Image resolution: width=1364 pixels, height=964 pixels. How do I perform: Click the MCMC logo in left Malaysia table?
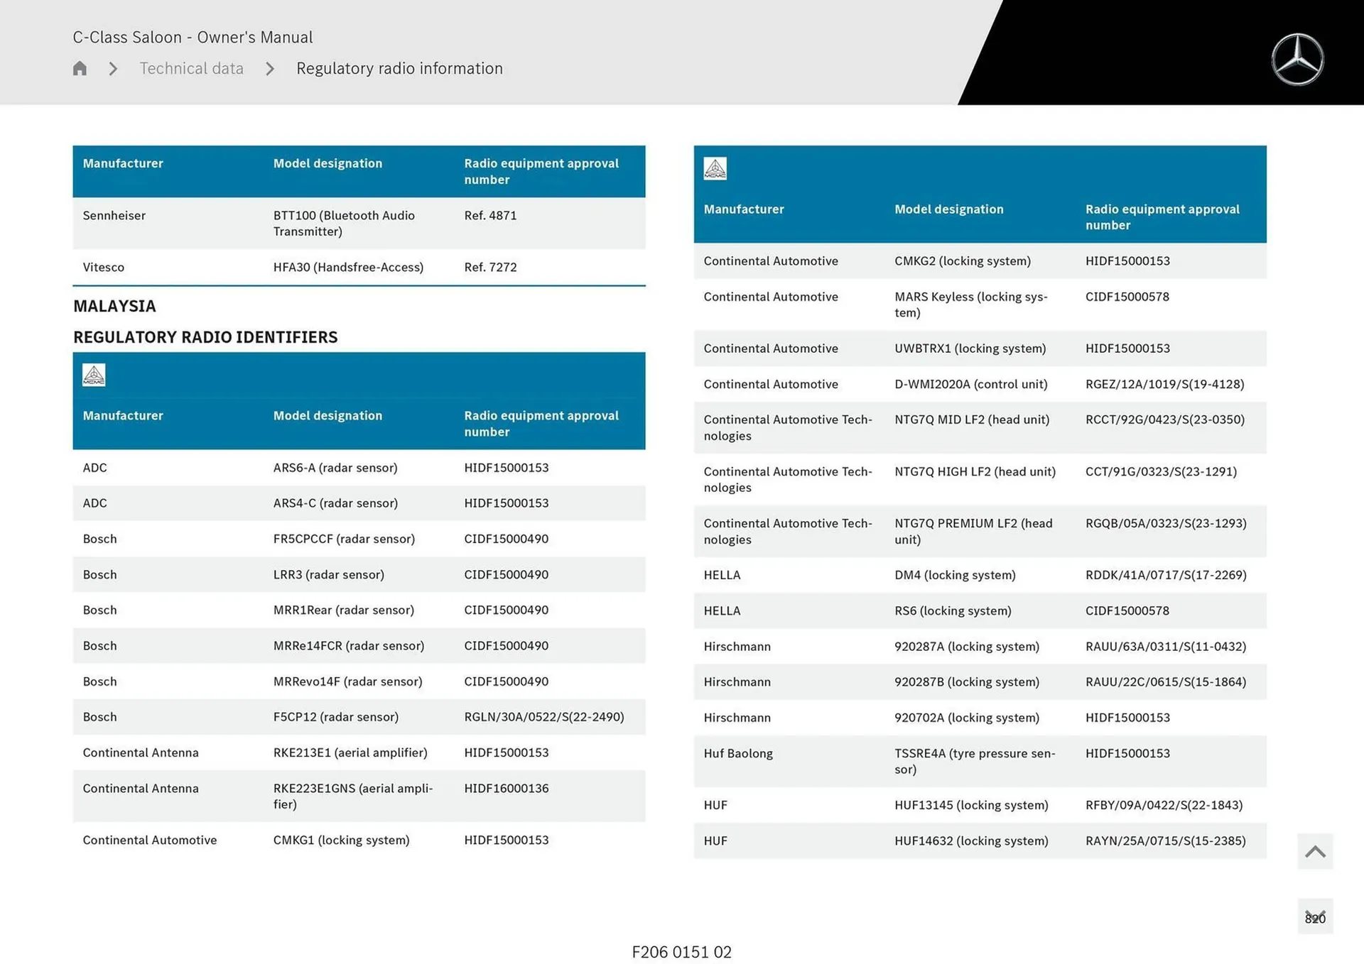(x=94, y=375)
